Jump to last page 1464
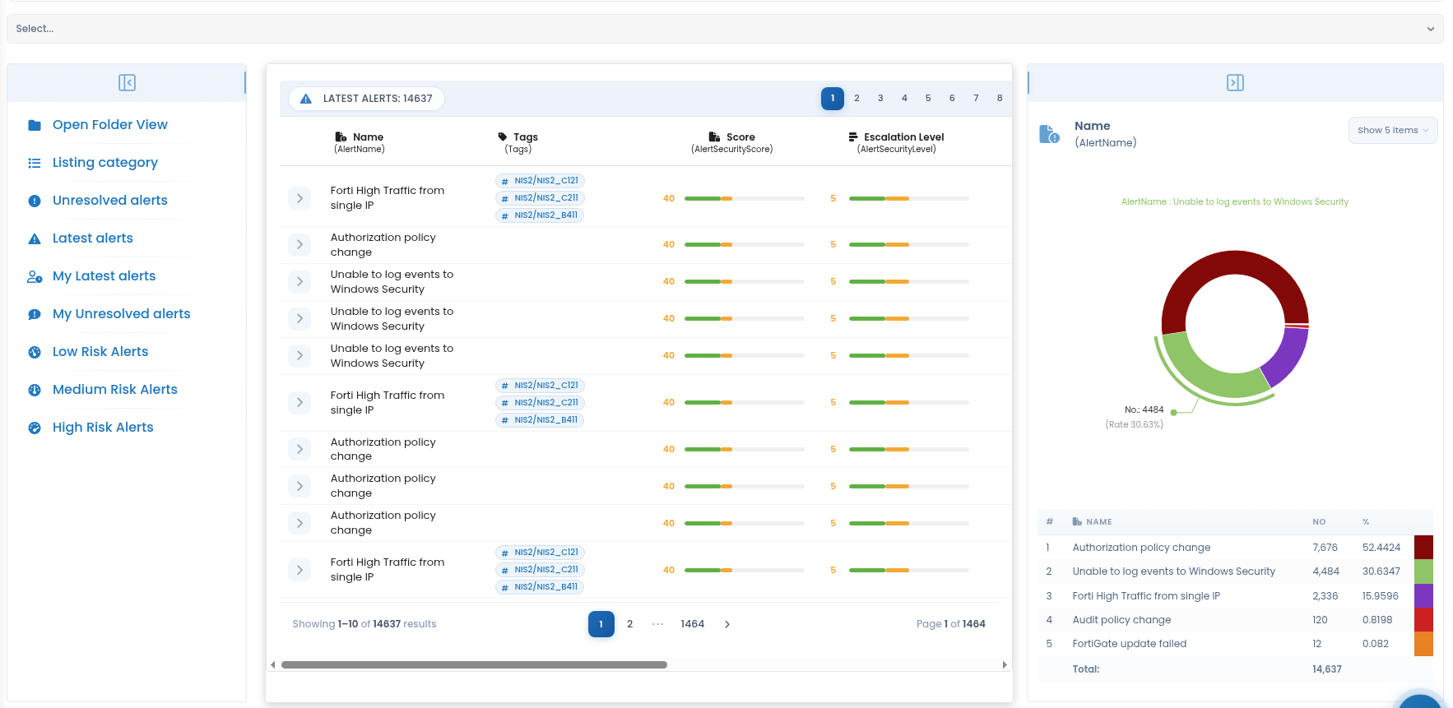 tap(693, 625)
